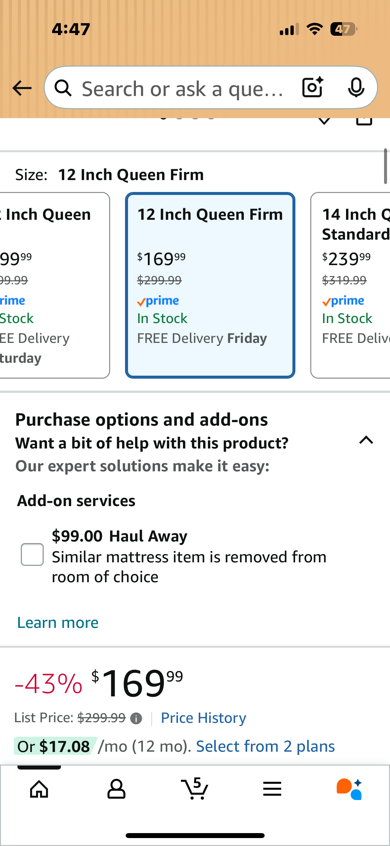Go to Home tab

click(x=39, y=789)
